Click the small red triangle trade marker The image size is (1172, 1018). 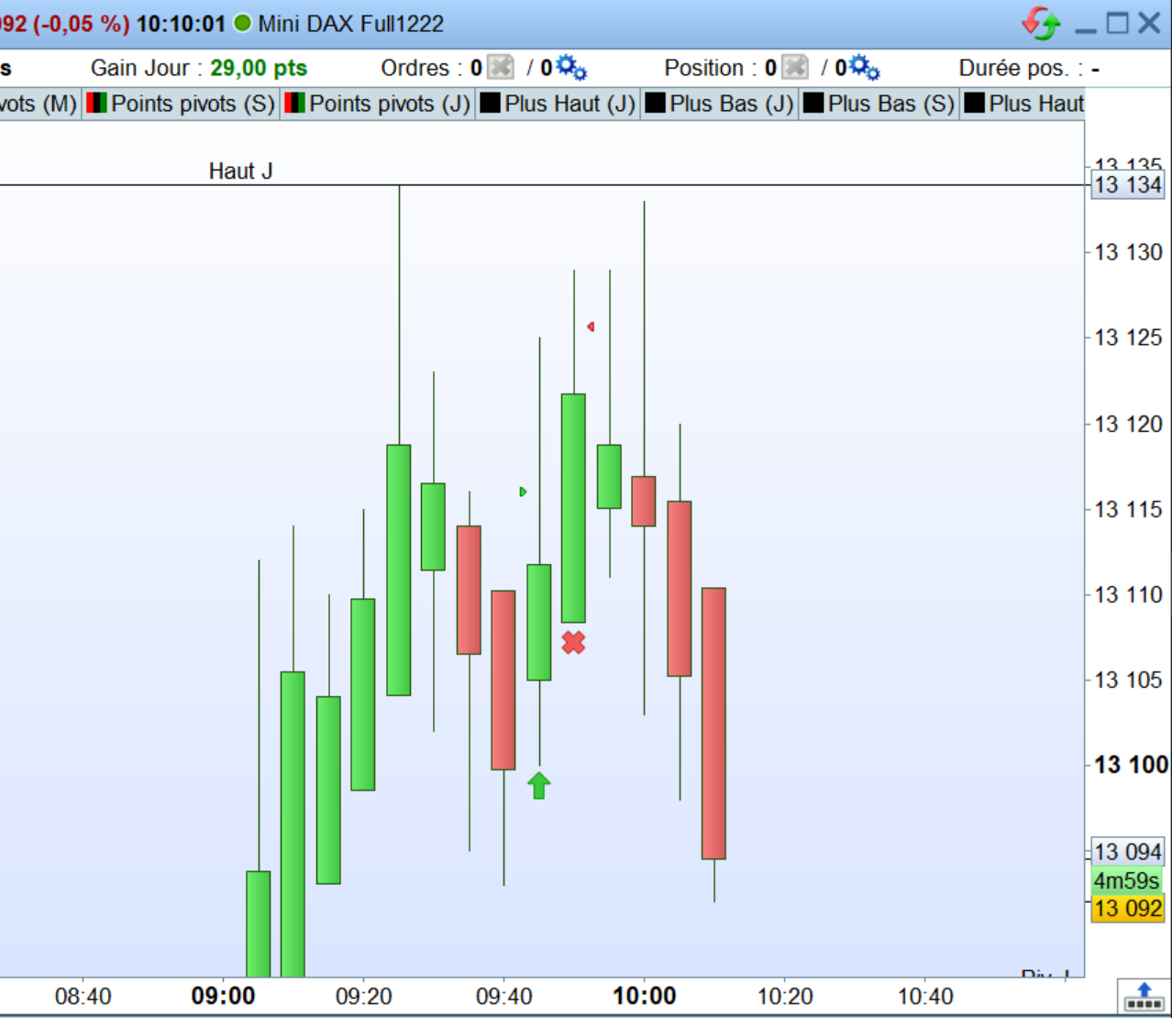click(x=591, y=326)
